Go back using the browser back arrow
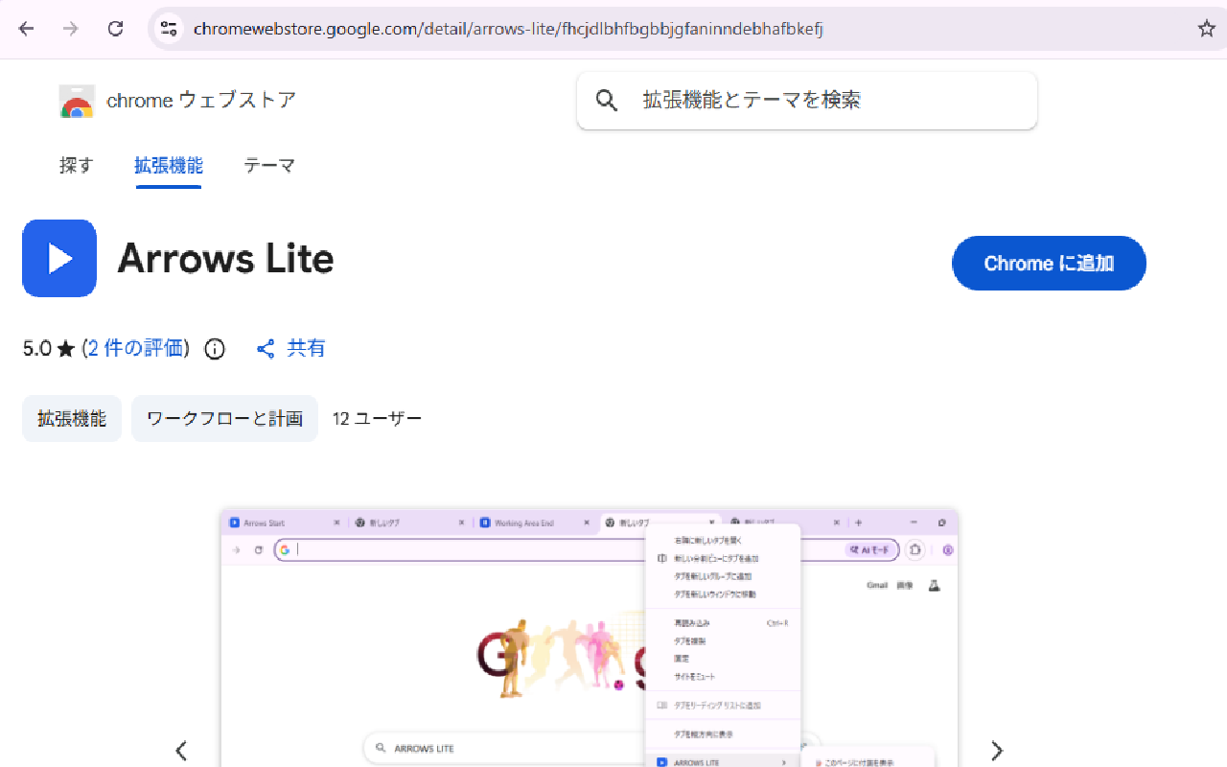This screenshot has width=1227, height=767. click(26, 29)
